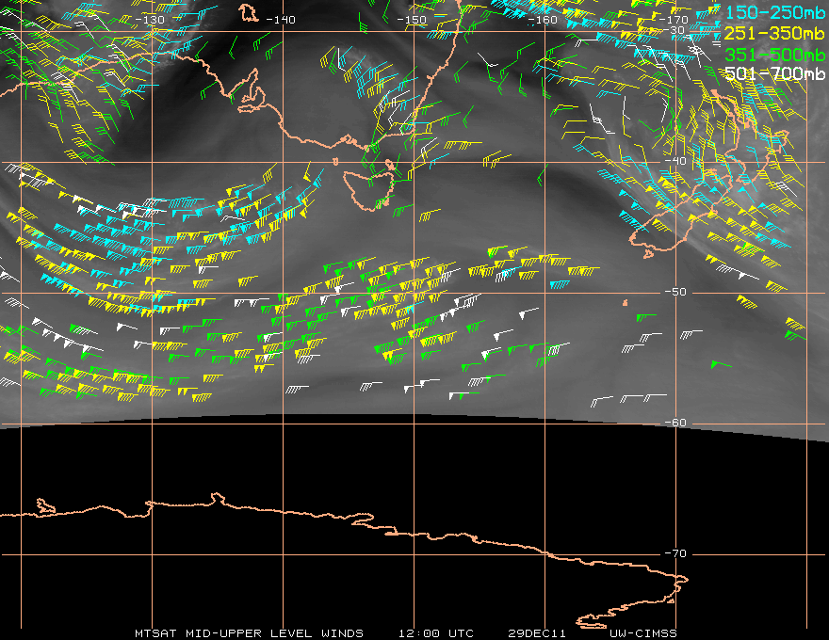Click the small island outline near -30 latitude
The width and height of the screenshot is (829, 640).
248,12
